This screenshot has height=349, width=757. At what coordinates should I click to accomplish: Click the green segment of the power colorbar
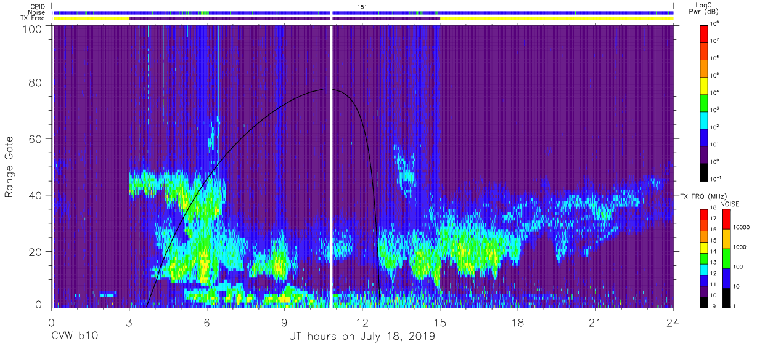(705, 102)
